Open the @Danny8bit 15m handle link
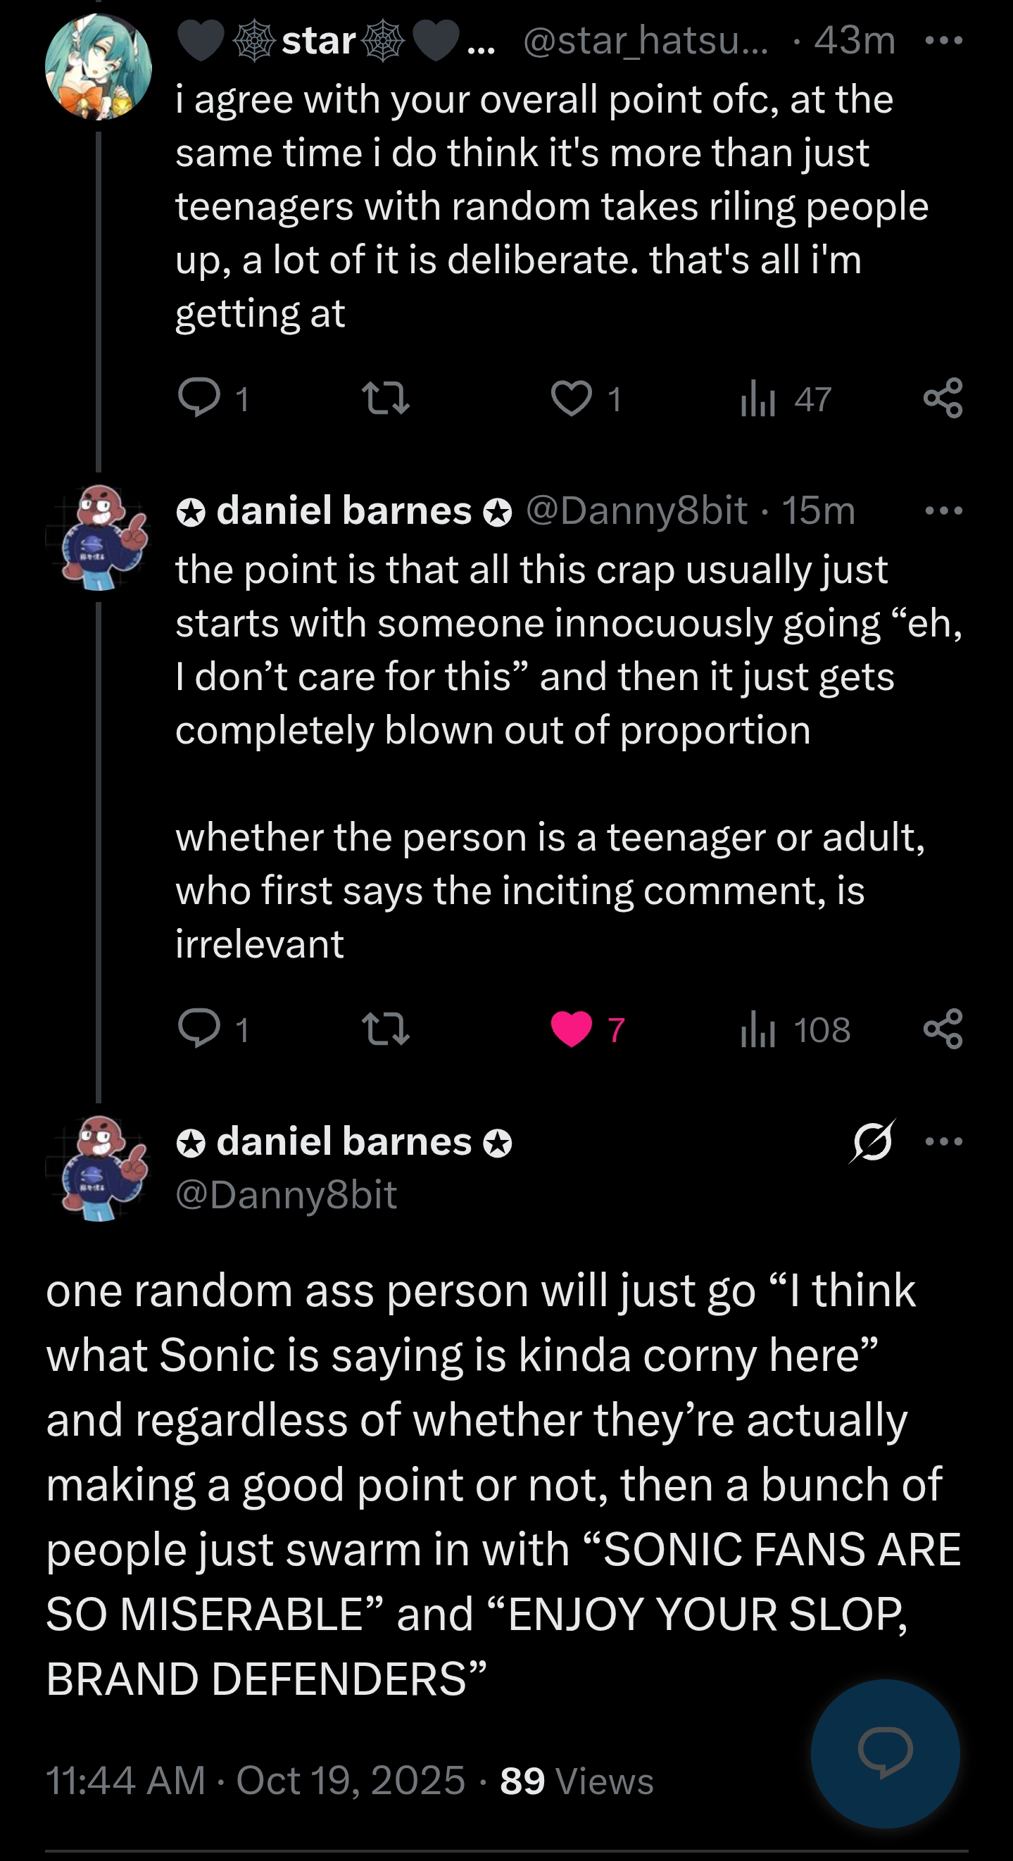The width and height of the screenshot is (1013, 1861). 636,510
